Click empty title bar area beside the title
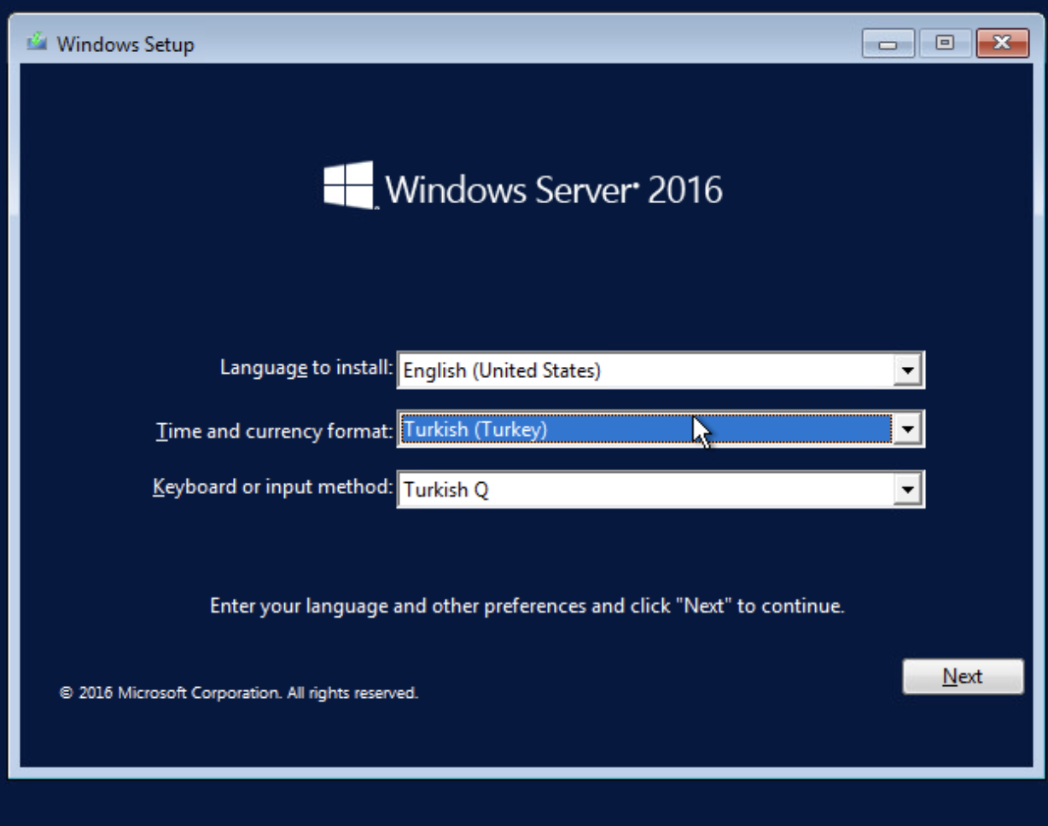 512,44
